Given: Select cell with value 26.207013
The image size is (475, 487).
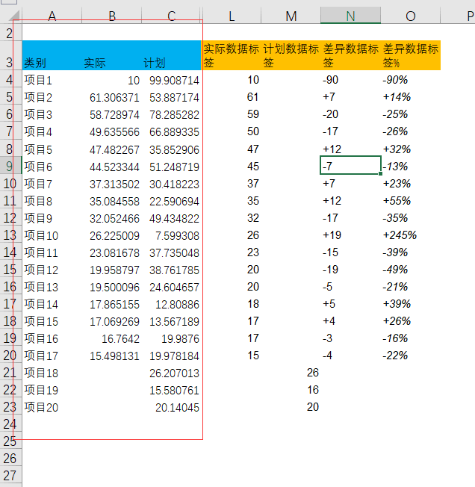Looking at the screenshot, I should (x=171, y=373).
